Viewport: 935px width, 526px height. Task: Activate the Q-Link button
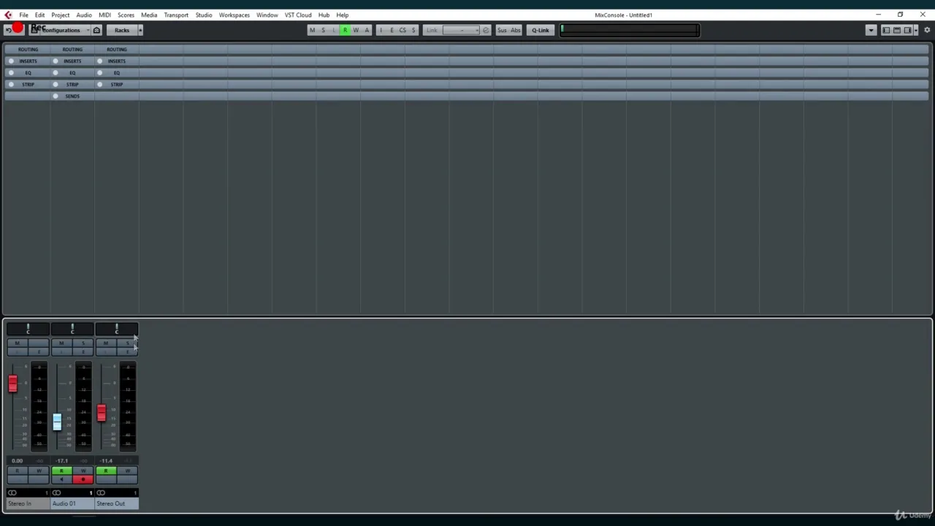pyautogui.click(x=541, y=30)
